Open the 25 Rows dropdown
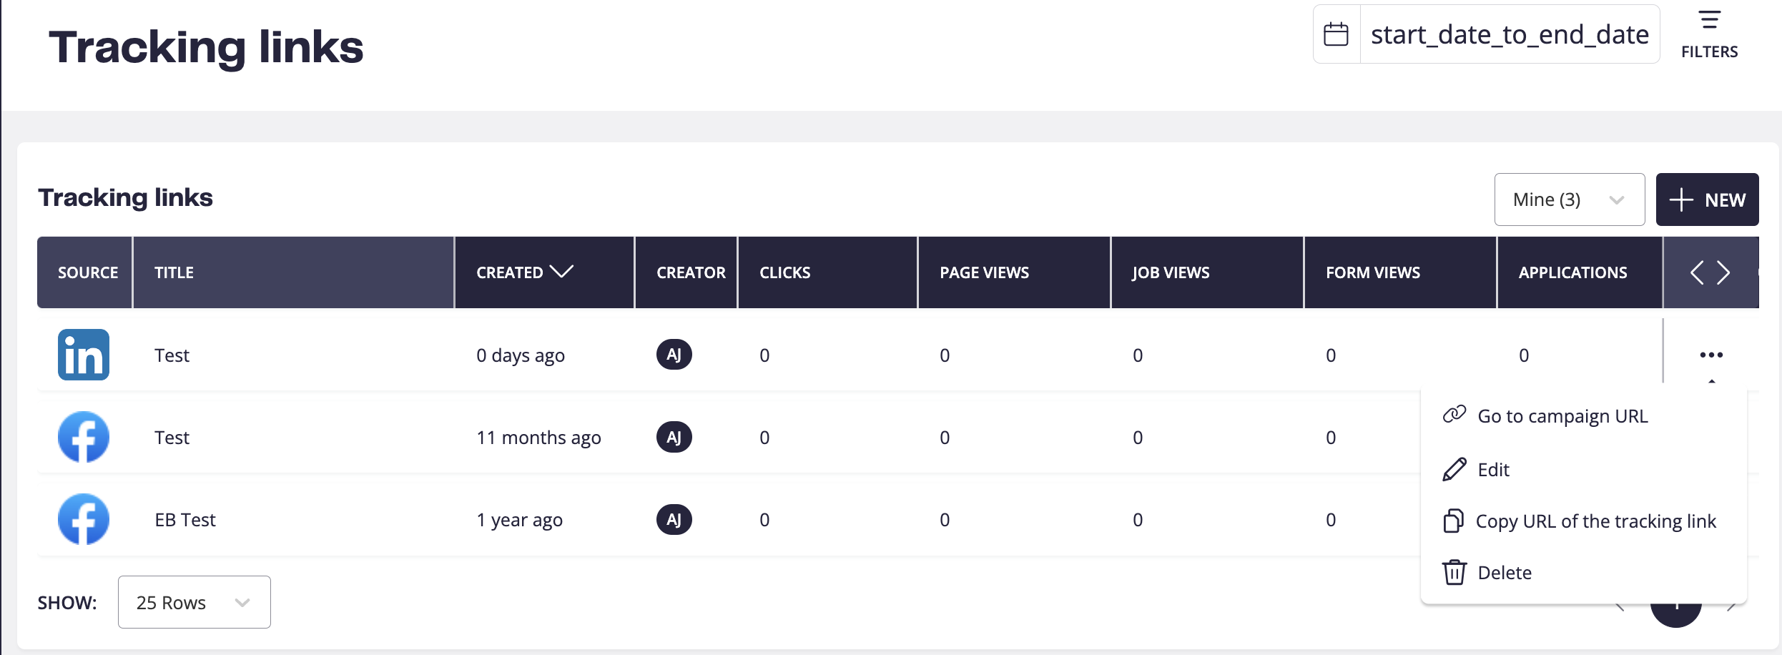1782x655 pixels. coord(194,602)
